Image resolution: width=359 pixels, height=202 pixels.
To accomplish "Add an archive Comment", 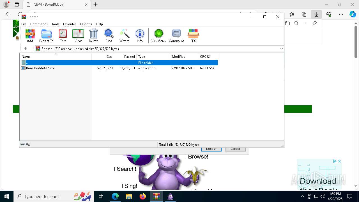I will 176,36.
